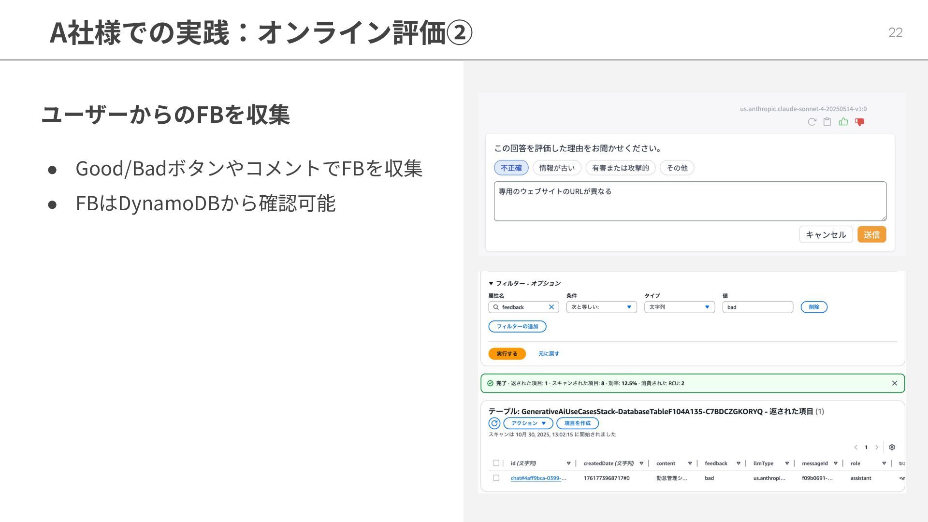Image resolution: width=928 pixels, height=522 pixels.
Task: Click the 実行する run button
Action: pyautogui.click(x=507, y=354)
